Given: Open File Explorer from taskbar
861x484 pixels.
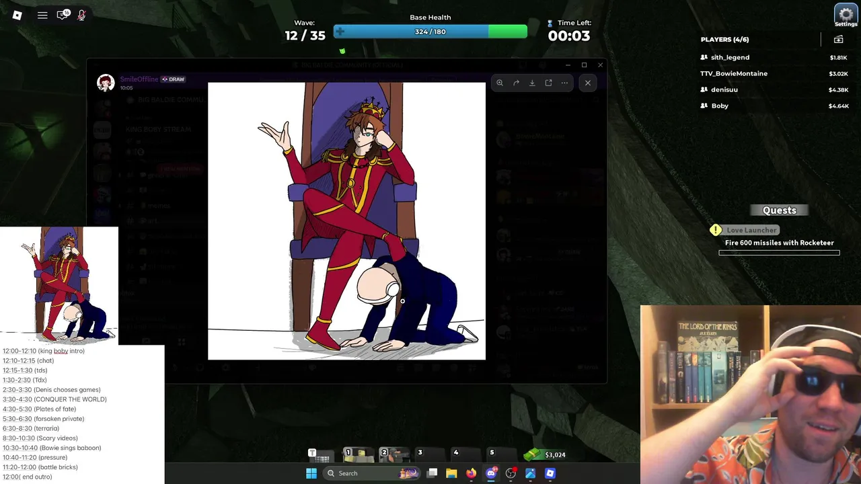Looking at the screenshot, I should tap(451, 473).
